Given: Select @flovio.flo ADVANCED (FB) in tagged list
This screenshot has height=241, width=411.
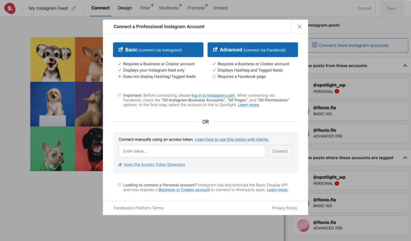Looking at the screenshot, I should click(350, 225).
